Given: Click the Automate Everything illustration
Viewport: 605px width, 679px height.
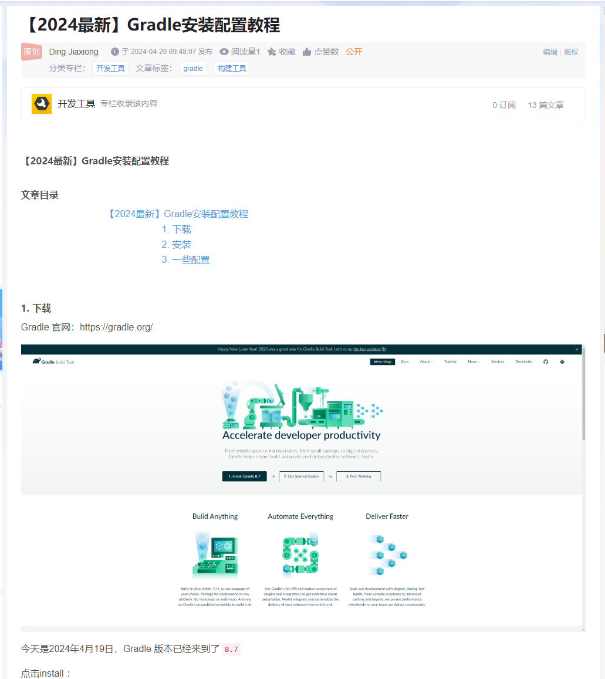Looking at the screenshot, I should tap(300, 555).
